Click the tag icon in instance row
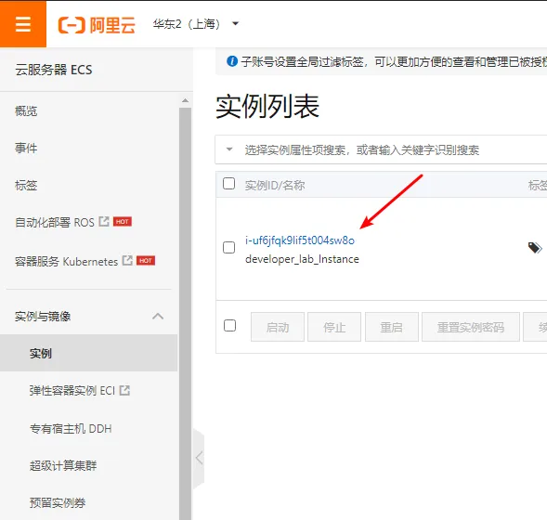Viewport: 547px width, 520px height. click(x=535, y=248)
